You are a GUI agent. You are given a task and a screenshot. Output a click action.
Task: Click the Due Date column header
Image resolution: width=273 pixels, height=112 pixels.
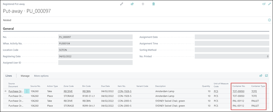106,86
